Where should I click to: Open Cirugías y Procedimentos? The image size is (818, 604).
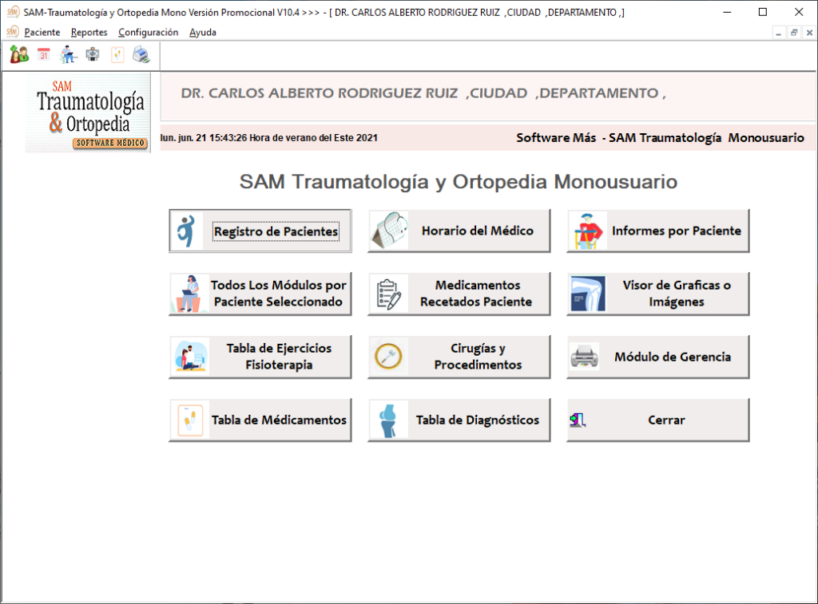[459, 357]
